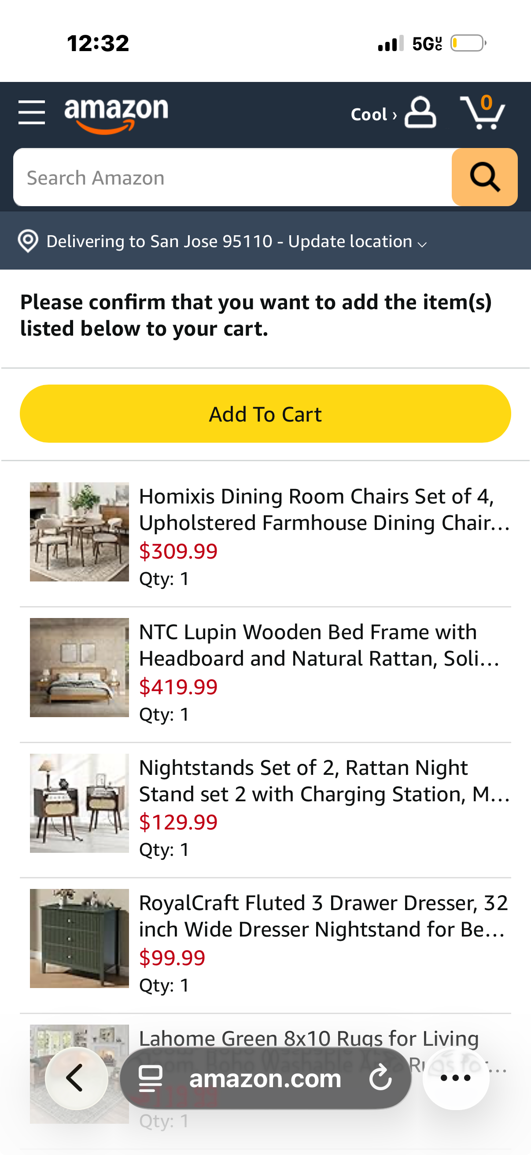Open the browser three-dot more menu
This screenshot has width=531, height=1155.
(455, 1078)
